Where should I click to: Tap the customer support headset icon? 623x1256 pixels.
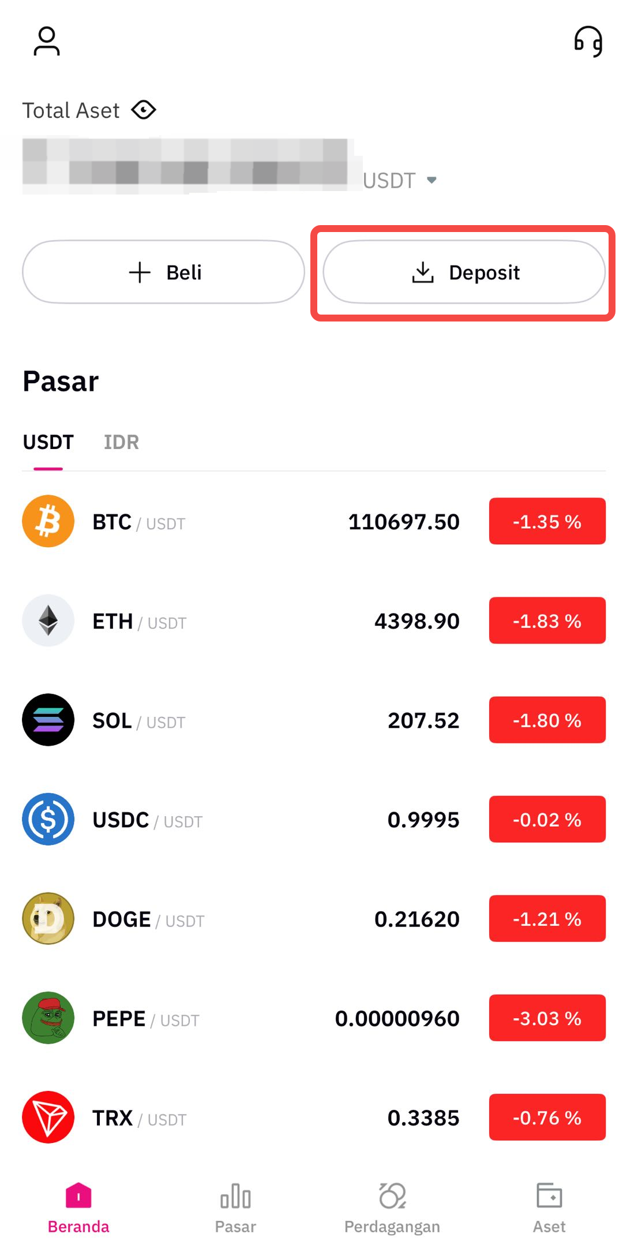pyautogui.click(x=588, y=42)
